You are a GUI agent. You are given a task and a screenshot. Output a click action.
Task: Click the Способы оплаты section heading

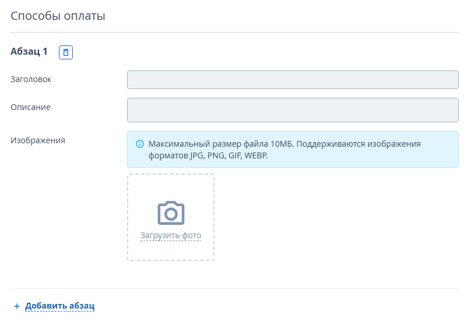58,16
